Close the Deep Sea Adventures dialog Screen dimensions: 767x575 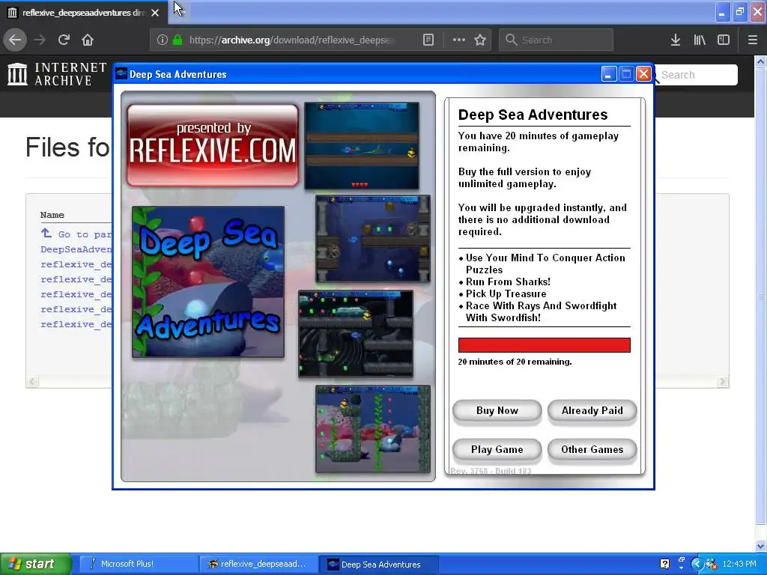643,74
